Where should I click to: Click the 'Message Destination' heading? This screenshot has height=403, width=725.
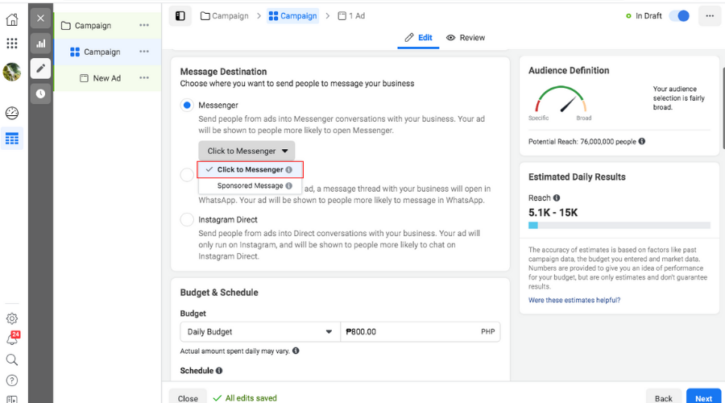(223, 72)
